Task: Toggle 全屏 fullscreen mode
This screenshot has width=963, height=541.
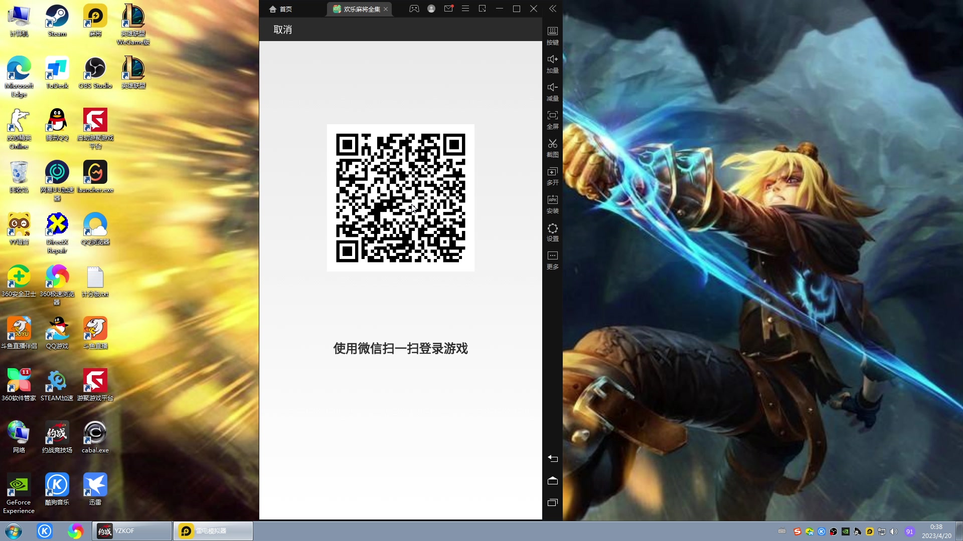Action: coord(553,120)
